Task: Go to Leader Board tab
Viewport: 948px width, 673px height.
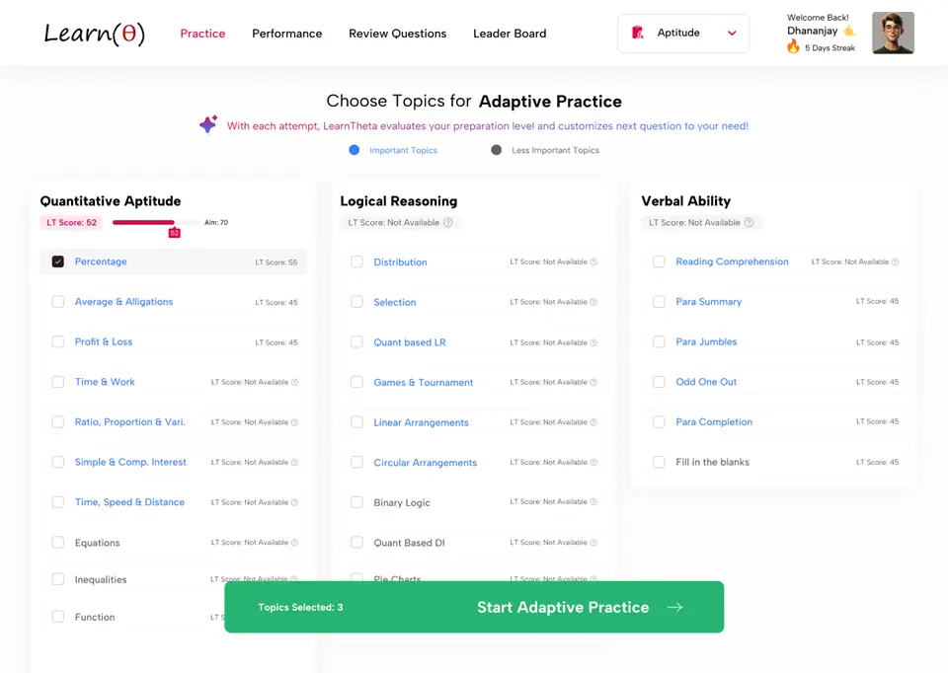Action: click(x=510, y=34)
